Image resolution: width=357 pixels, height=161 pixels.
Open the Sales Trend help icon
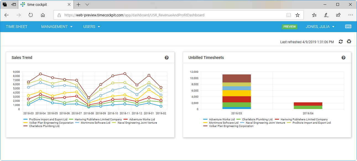166,58
